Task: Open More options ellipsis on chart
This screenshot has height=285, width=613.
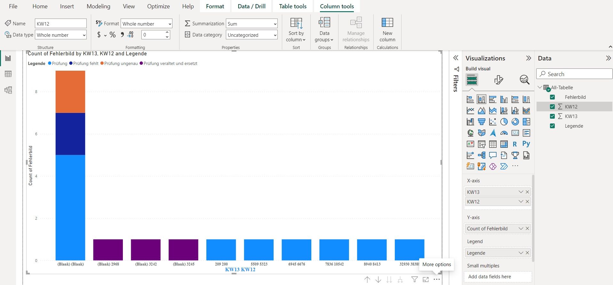Action: (x=437, y=280)
